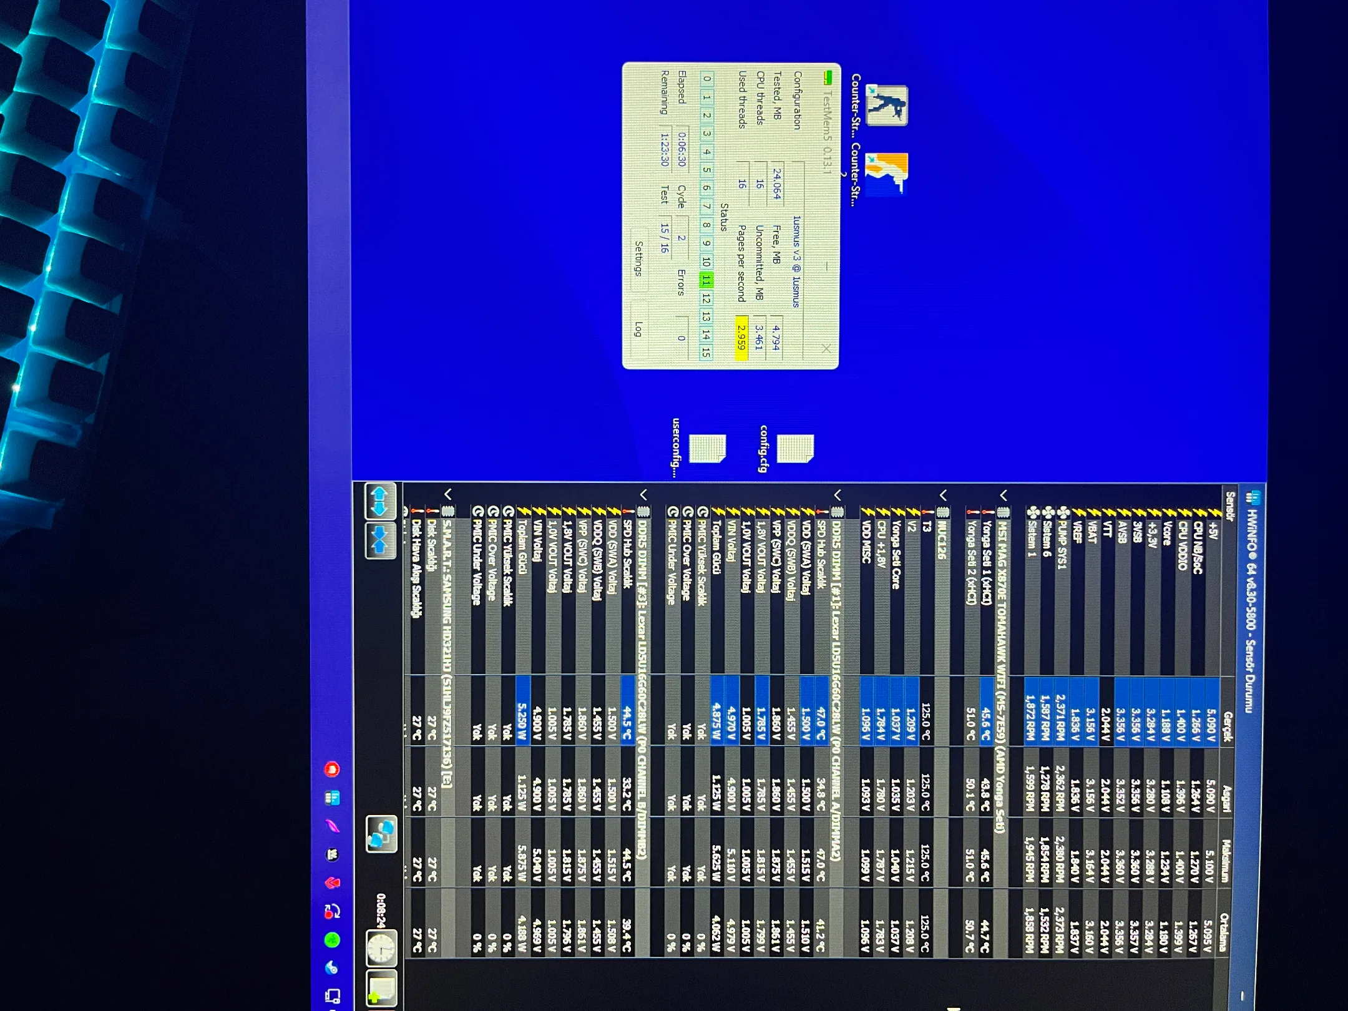Click the red sync arrows system tray icon

[x=332, y=911]
